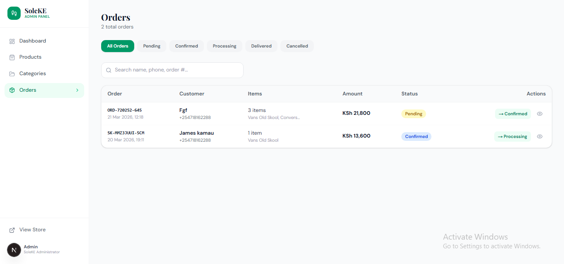Click order number ORD-720252-645
Image resolution: width=564 pixels, height=264 pixels.
click(x=125, y=110)
